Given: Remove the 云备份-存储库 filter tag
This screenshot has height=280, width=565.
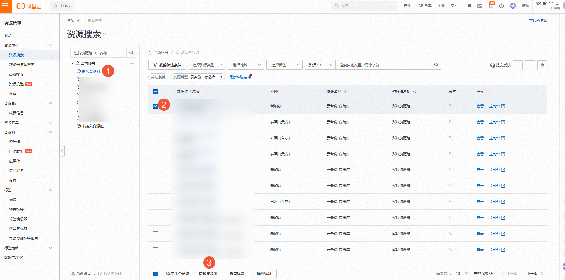Looking at the screenshot, I should (221, 77).
